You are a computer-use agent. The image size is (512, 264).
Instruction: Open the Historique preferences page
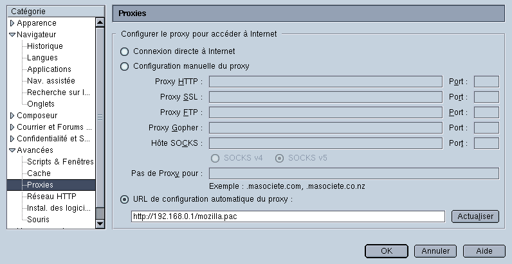pyautogui.click(x=45, y=46)
